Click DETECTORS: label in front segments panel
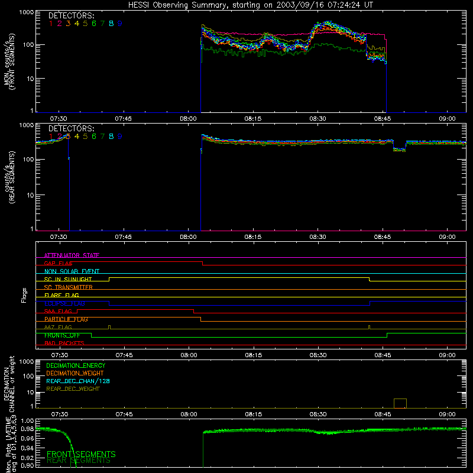This screenshot has height=473, width=473. [x=71, y=16]
